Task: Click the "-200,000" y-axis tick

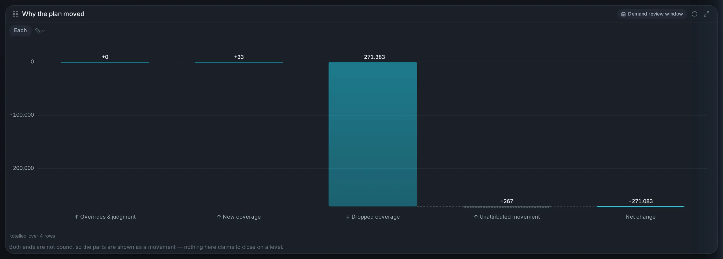Action: [x=22, y=168]
